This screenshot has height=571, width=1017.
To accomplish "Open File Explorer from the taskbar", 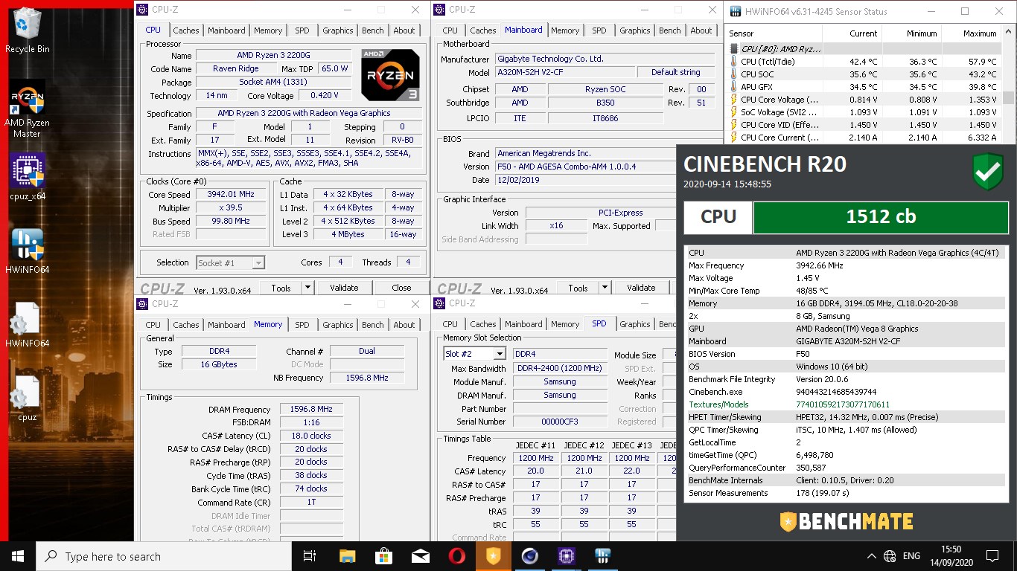I will [x=347, y=556].
